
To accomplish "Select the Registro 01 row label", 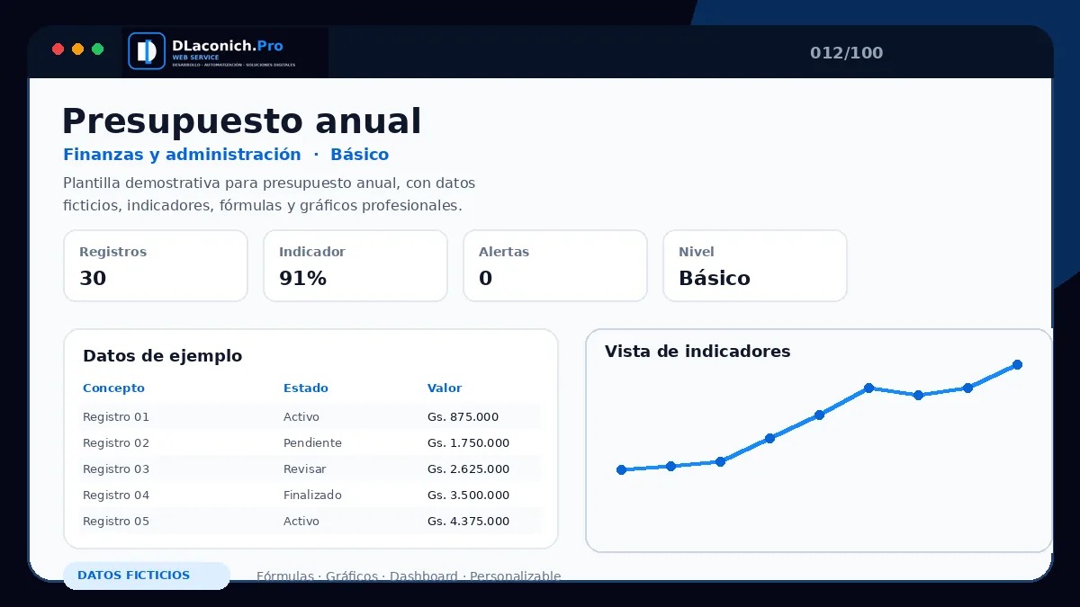I will pyautogui.click(x=116, y=417).
